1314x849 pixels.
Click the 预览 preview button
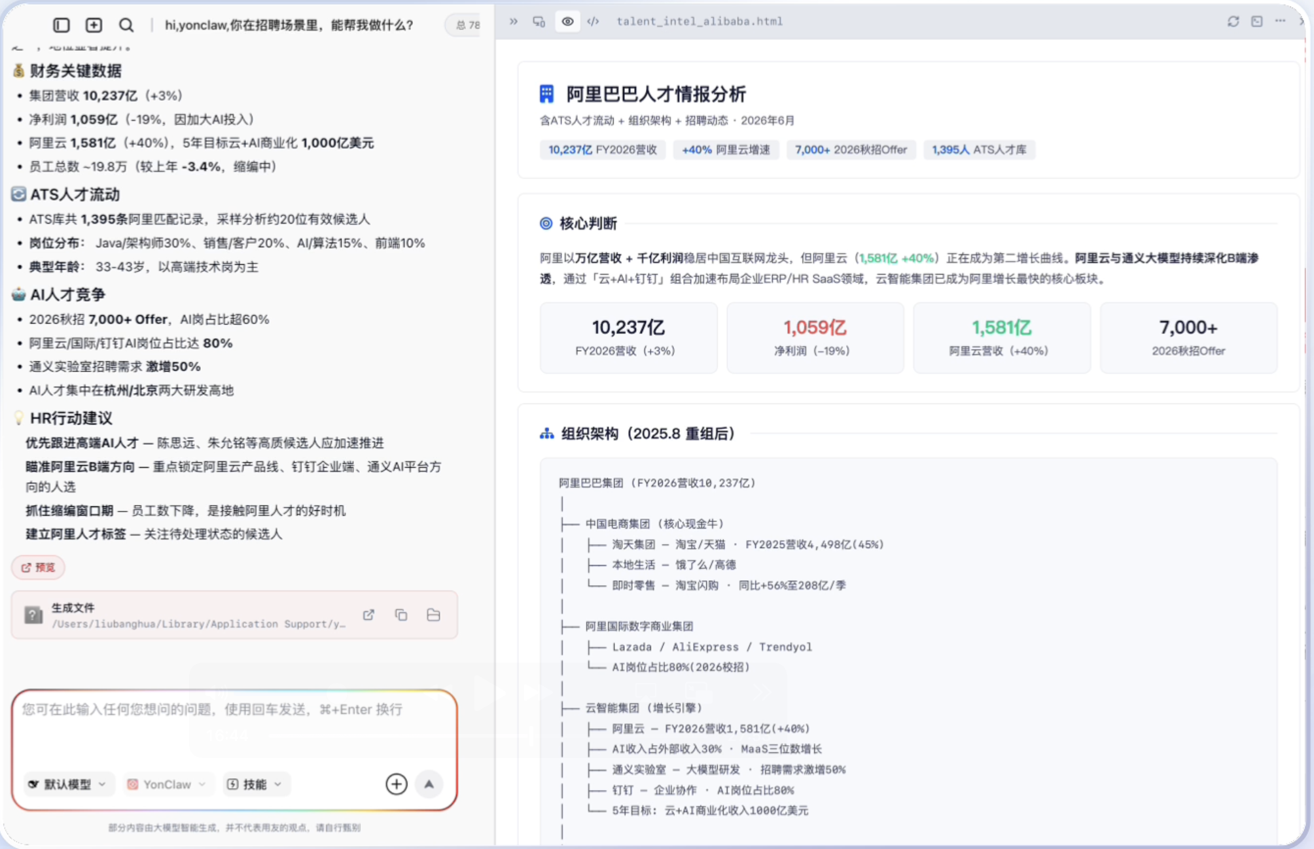tap(38, 567)
